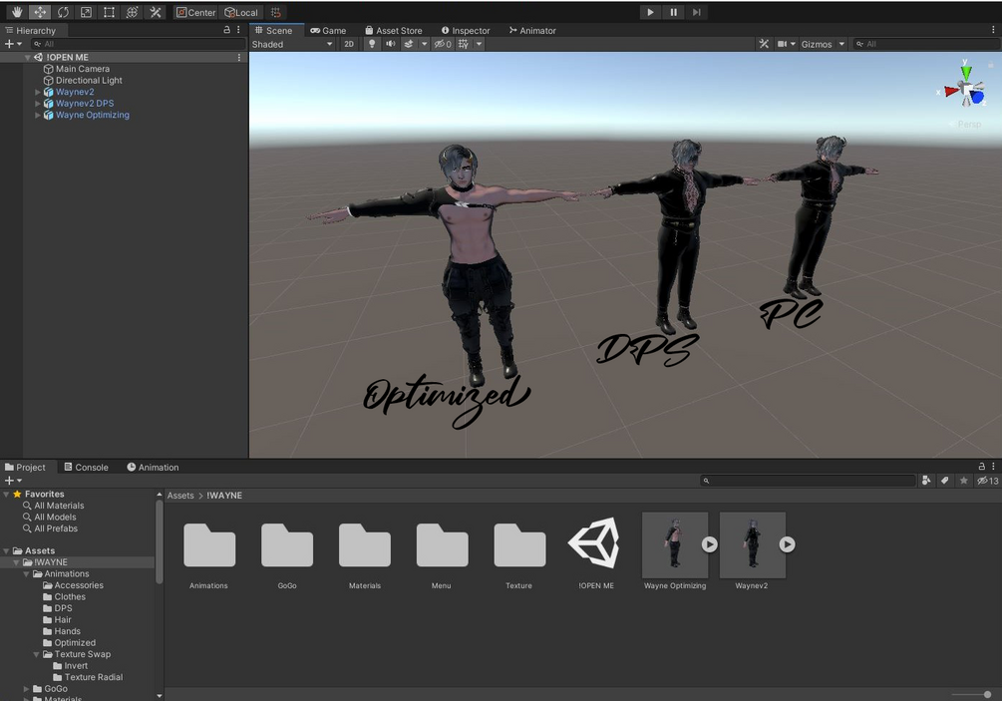Screen dimensions: 1002x701
Task: Open the Shaded draw mode dropdown
Action: click(292, 44)
